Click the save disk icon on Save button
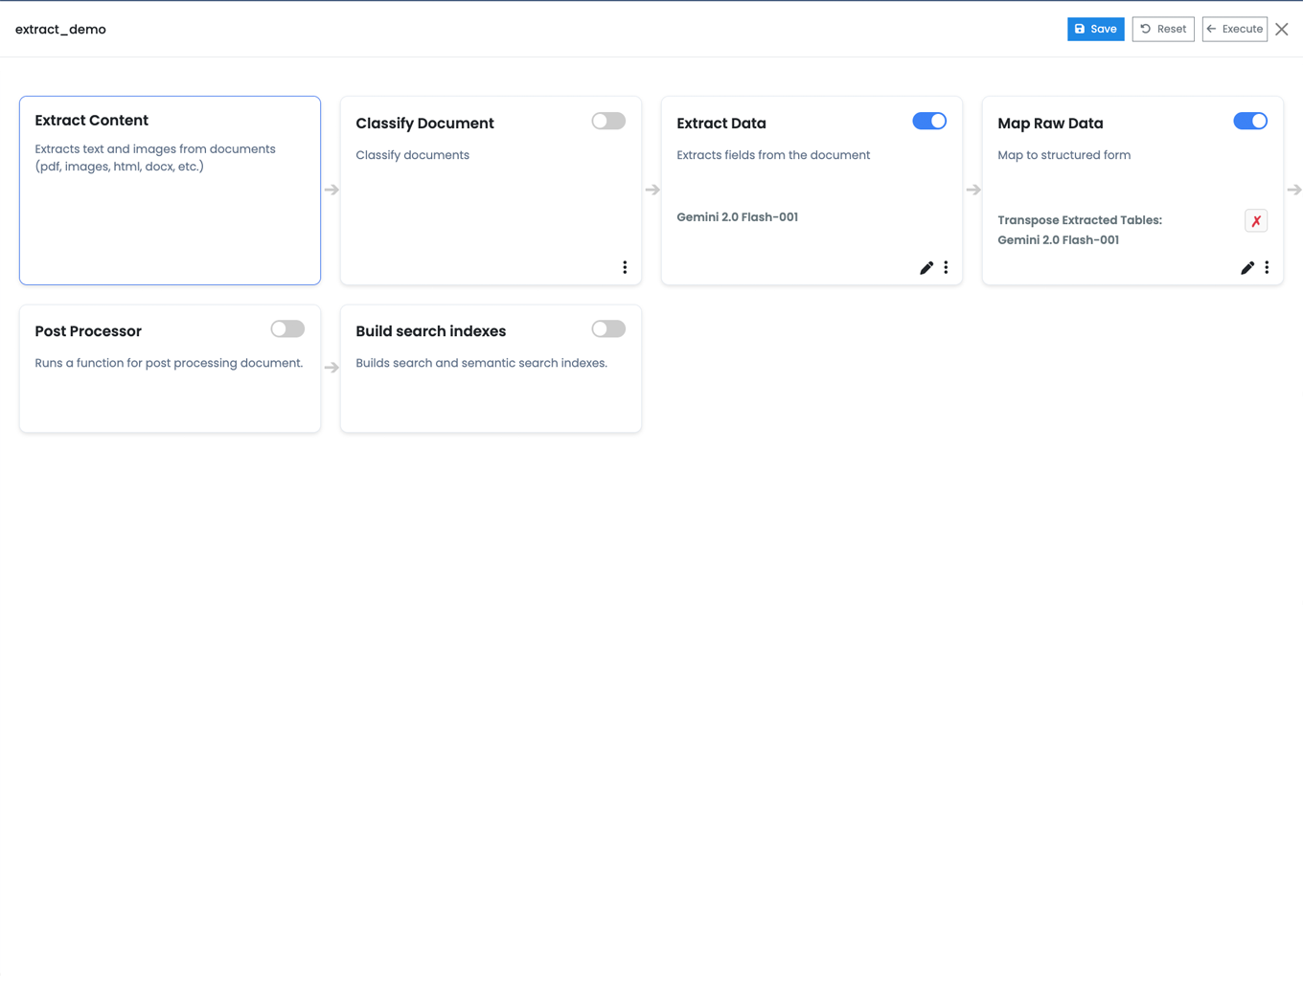Viewport: 1303px width, 992px height. click(1081, 29)
